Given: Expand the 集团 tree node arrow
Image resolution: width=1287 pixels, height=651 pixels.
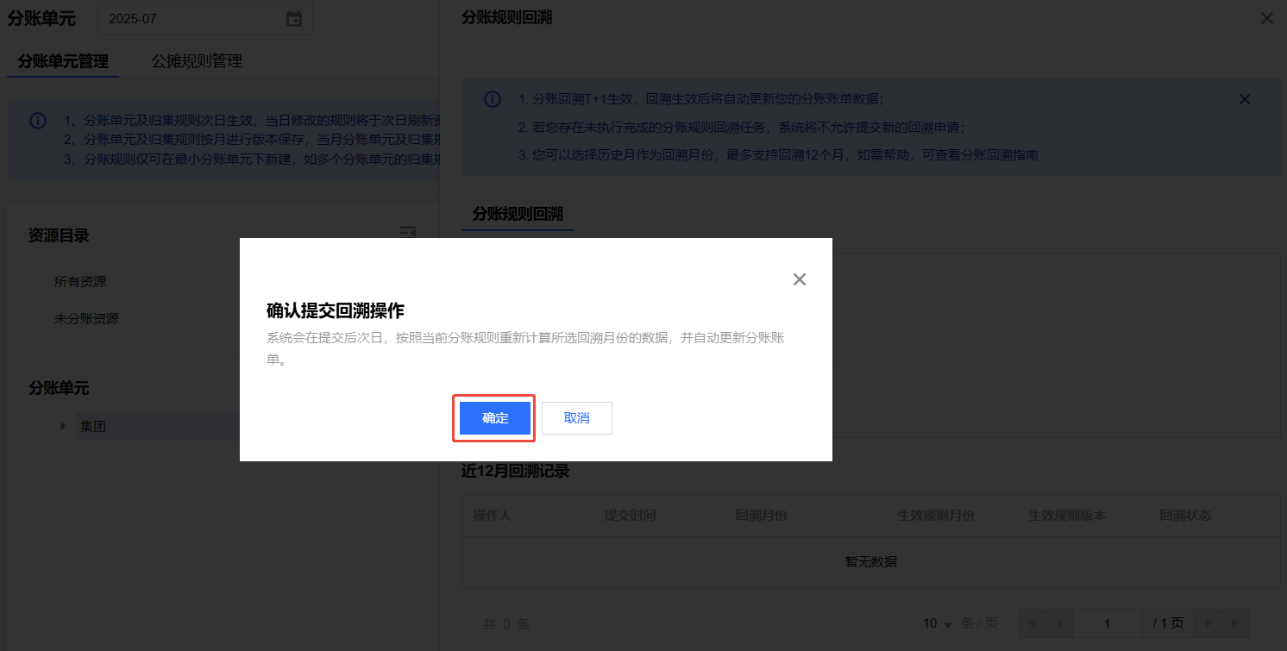Looking at the screenshot, I should point(62,426).
